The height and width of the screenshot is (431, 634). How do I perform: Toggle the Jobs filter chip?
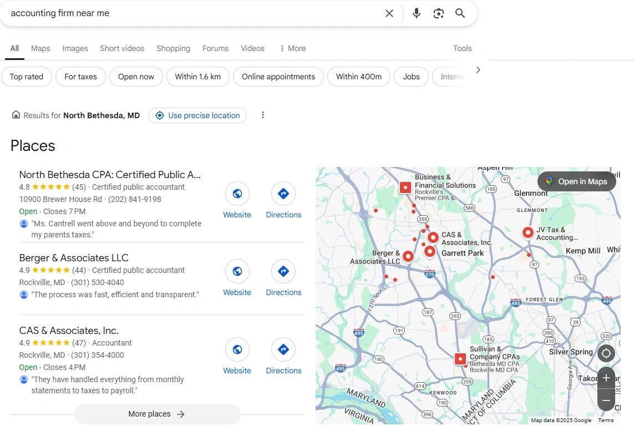click(x=411, y=77)
